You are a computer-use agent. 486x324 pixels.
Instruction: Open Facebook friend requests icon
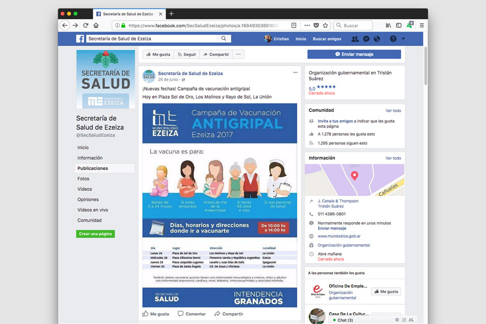tap(355, 39)
